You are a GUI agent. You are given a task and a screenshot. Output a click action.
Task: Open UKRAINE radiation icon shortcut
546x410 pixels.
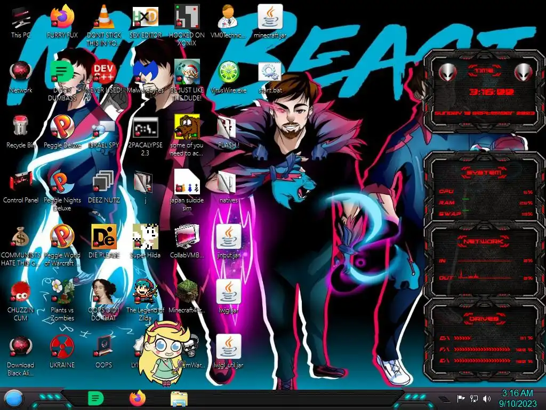[x=62, y=352]
